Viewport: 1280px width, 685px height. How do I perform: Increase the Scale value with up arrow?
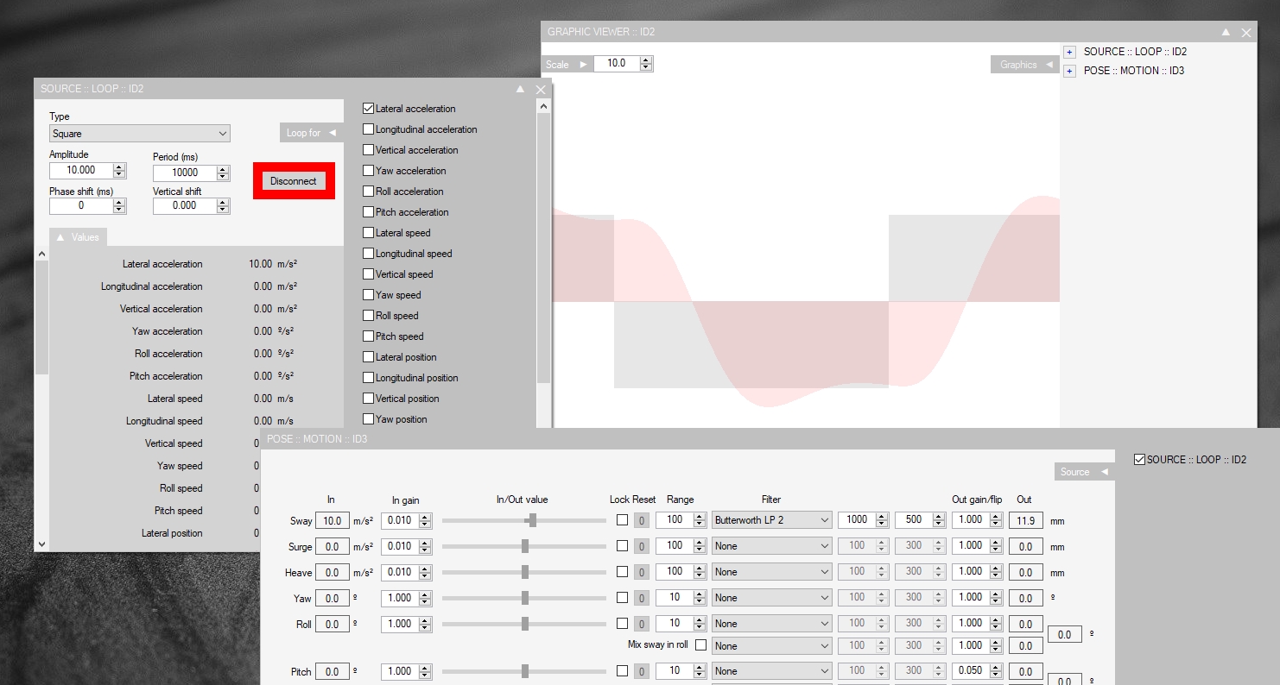(x=646, y=60)
